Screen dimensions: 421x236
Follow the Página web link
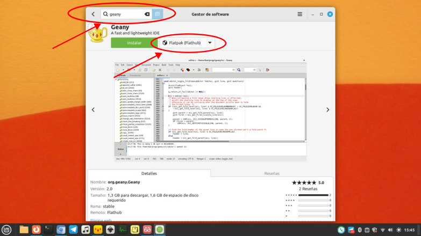point(101,220)
